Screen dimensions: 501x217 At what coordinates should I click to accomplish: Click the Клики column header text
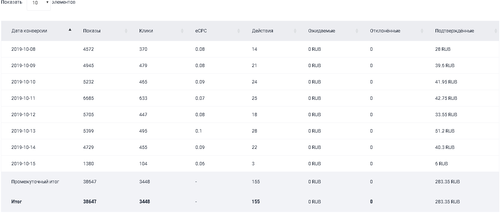[146, 31]
